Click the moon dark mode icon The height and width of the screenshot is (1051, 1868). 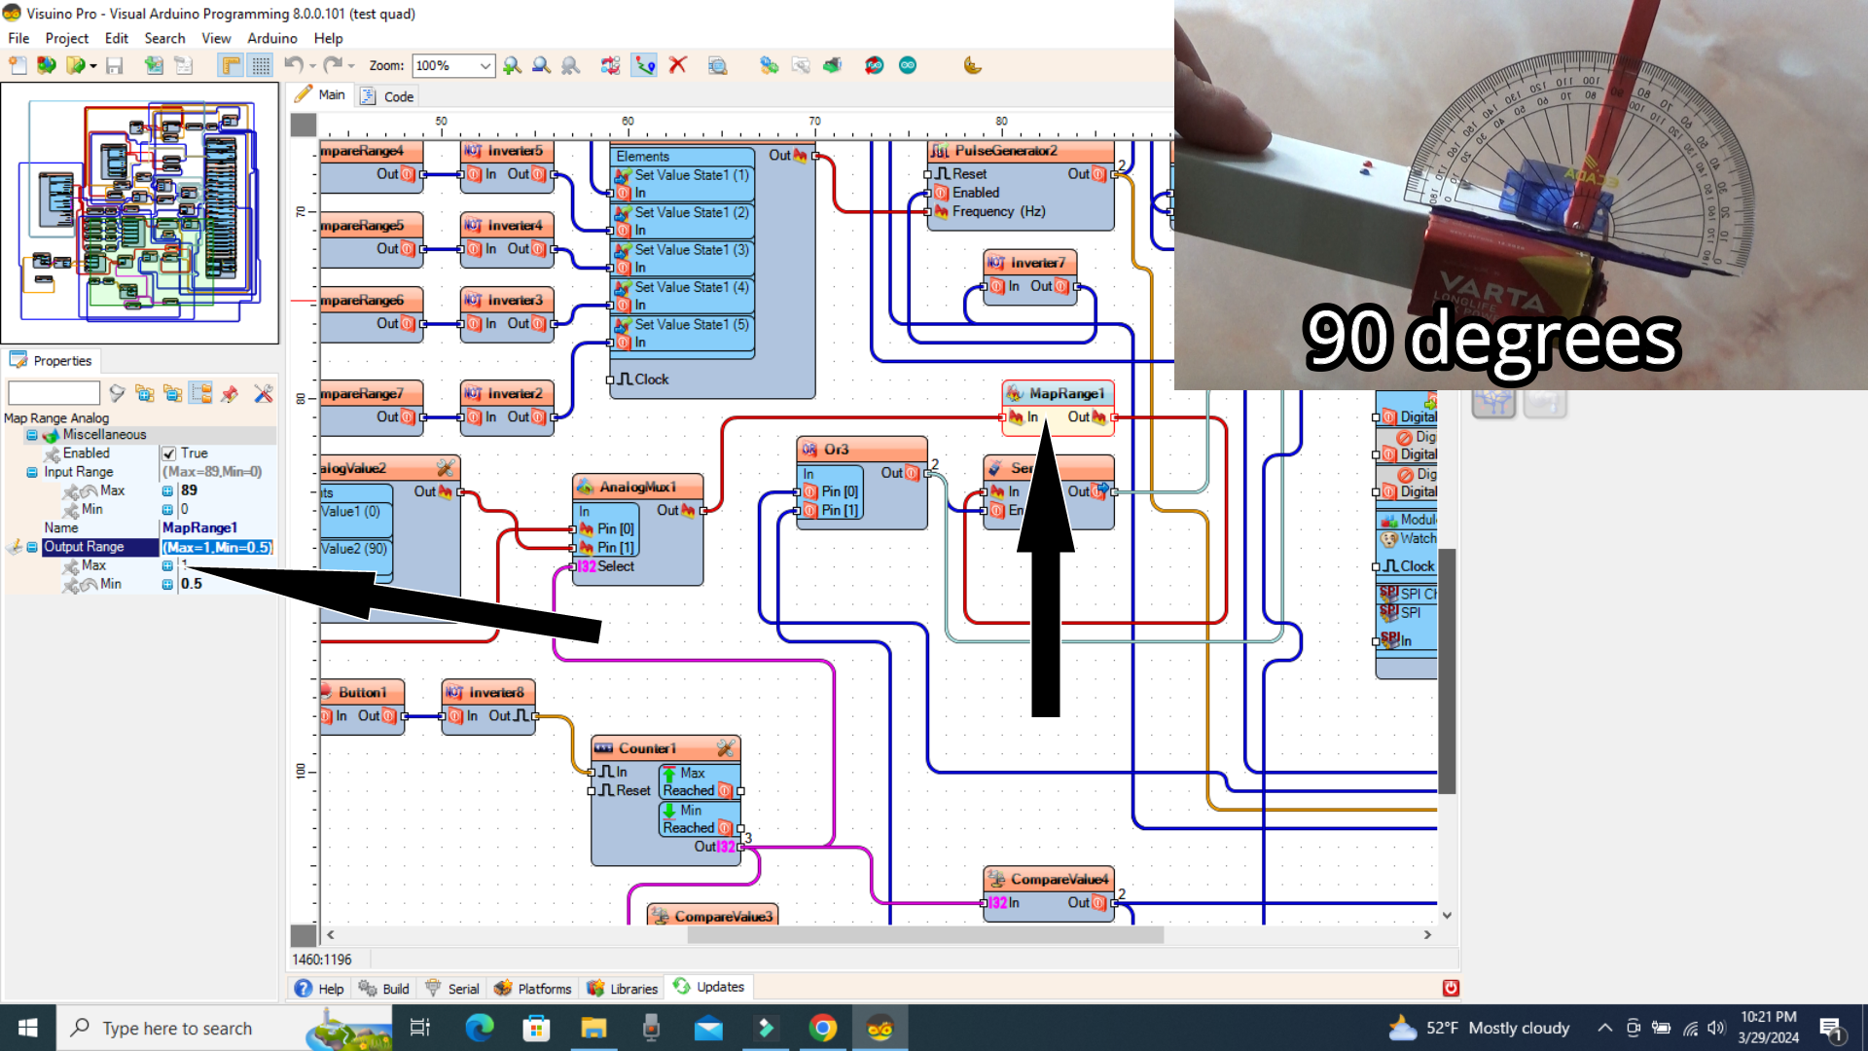coord(972,65)
